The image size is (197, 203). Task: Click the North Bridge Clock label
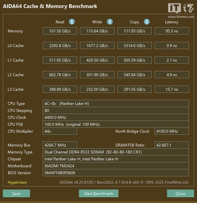point(132,131)
